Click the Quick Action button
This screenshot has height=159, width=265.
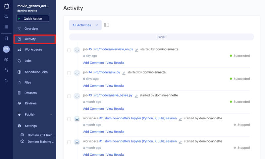pyautogui.click(x=33, y=19)
